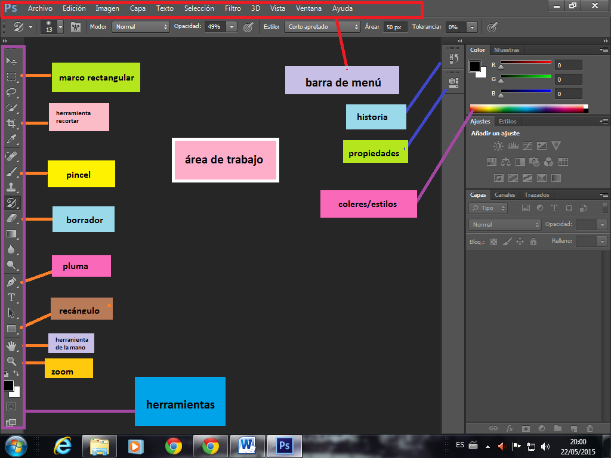Viewport: 611px width, 458px height.
Task: Open the Estilo dropdown
Action: point(322,27)
